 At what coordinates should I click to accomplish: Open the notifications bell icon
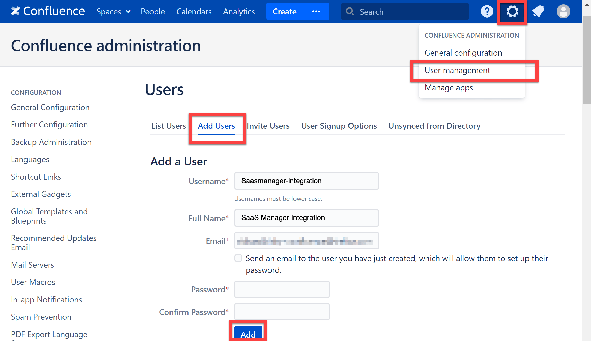538,11
